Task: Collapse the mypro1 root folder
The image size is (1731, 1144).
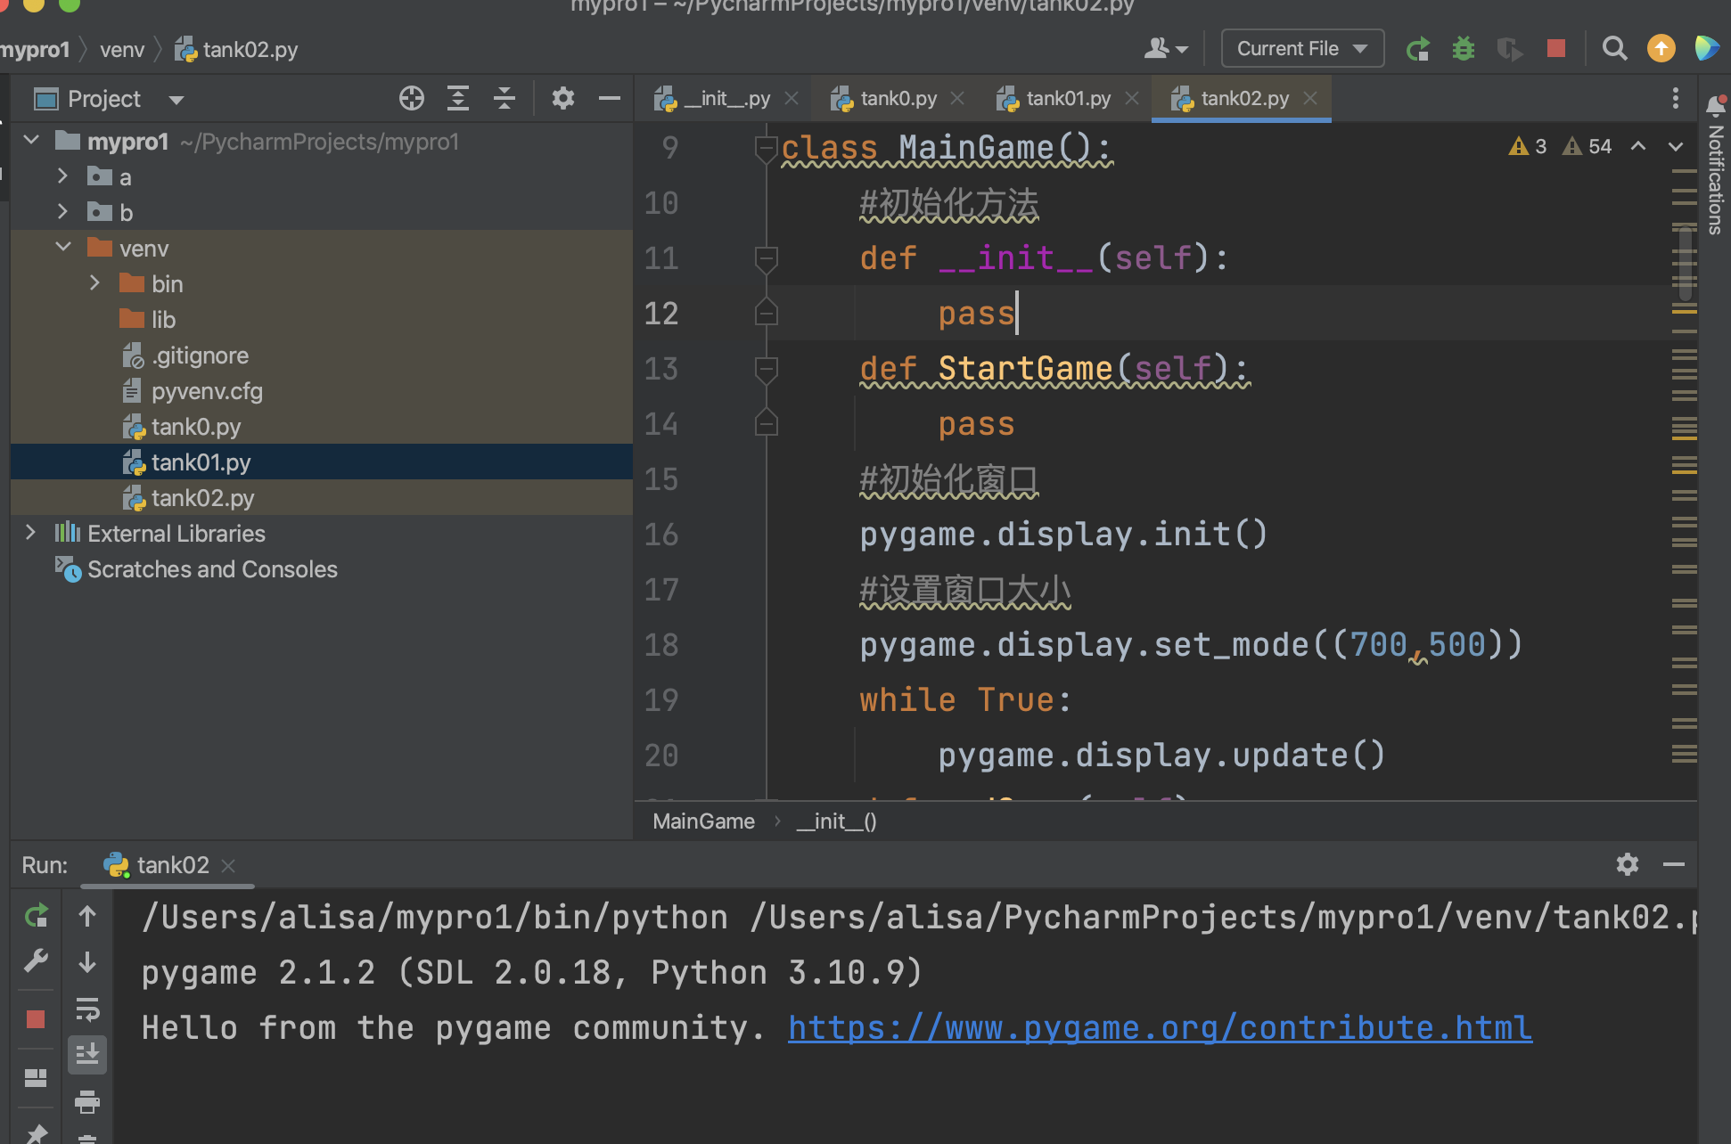Action: coord(31,141)
